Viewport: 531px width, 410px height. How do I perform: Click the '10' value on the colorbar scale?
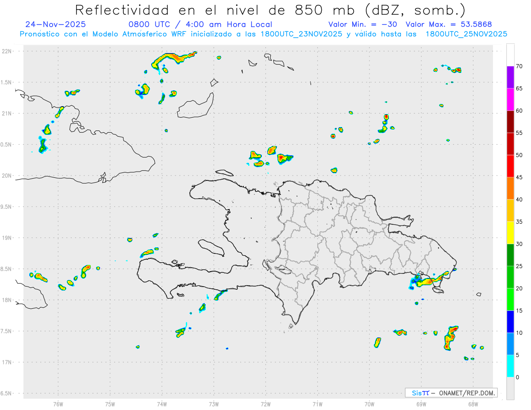pos(519,333)
